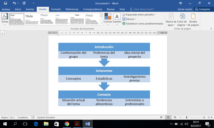Click Página 1 de 2 indicator
This screenshot has width=214, height=128.
pyautogui.click(x=8, y=117)
